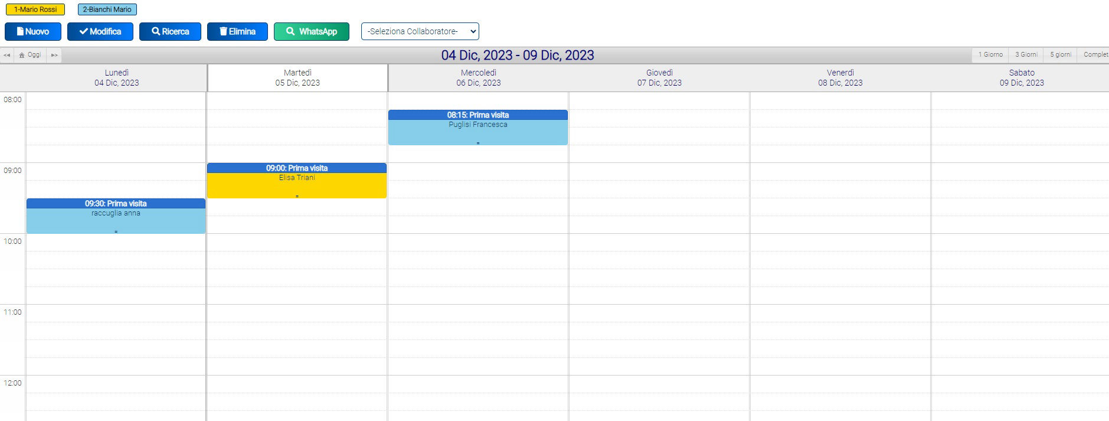Go to previous week arrow
The image size is (1109, 421).
7,55
